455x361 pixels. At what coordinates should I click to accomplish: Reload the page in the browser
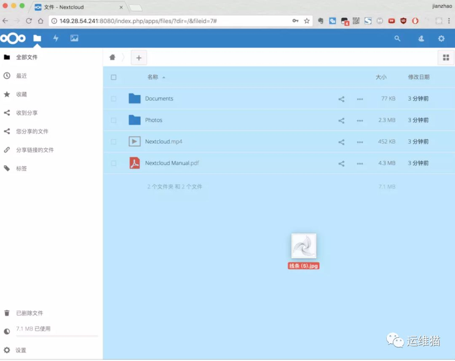(29, 21)
